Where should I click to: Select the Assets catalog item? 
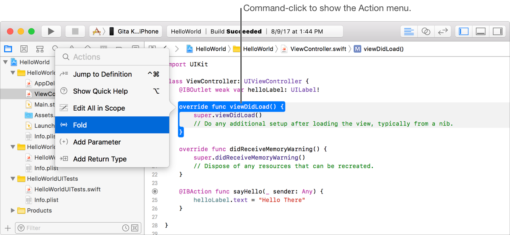pos(40,115)
